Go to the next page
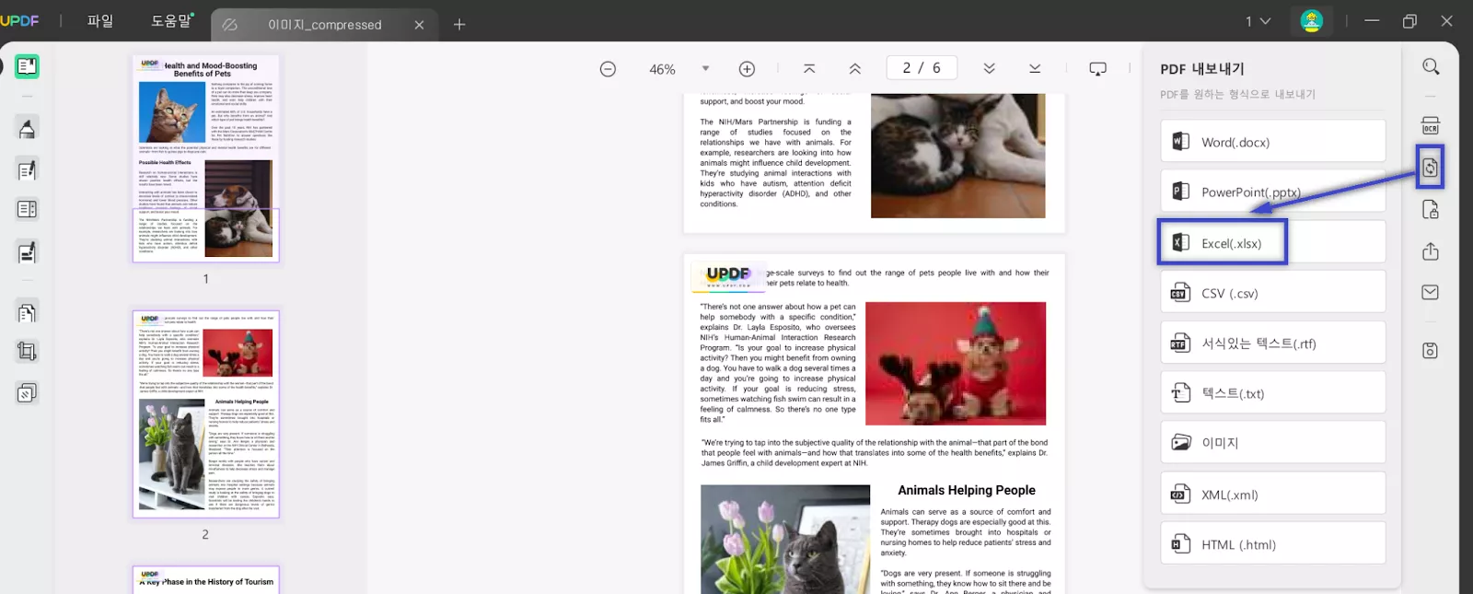Image resolution: width=1473 pixels, height=594 pixels. (x=989, y=69)
